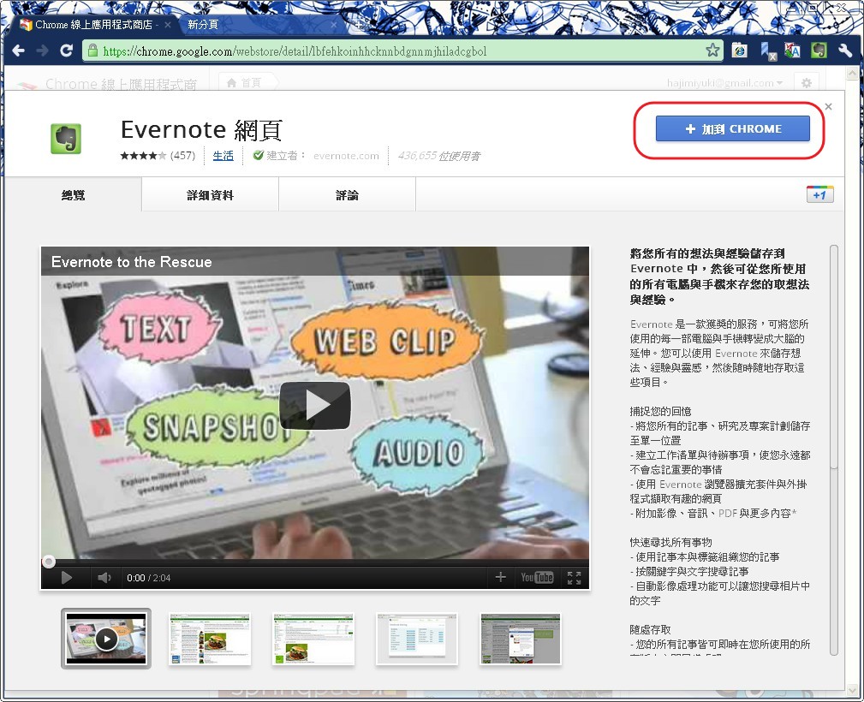Screen dimensions: 864x702
Task: Close the 新分頁 browser tab
Action: (334, 25)
